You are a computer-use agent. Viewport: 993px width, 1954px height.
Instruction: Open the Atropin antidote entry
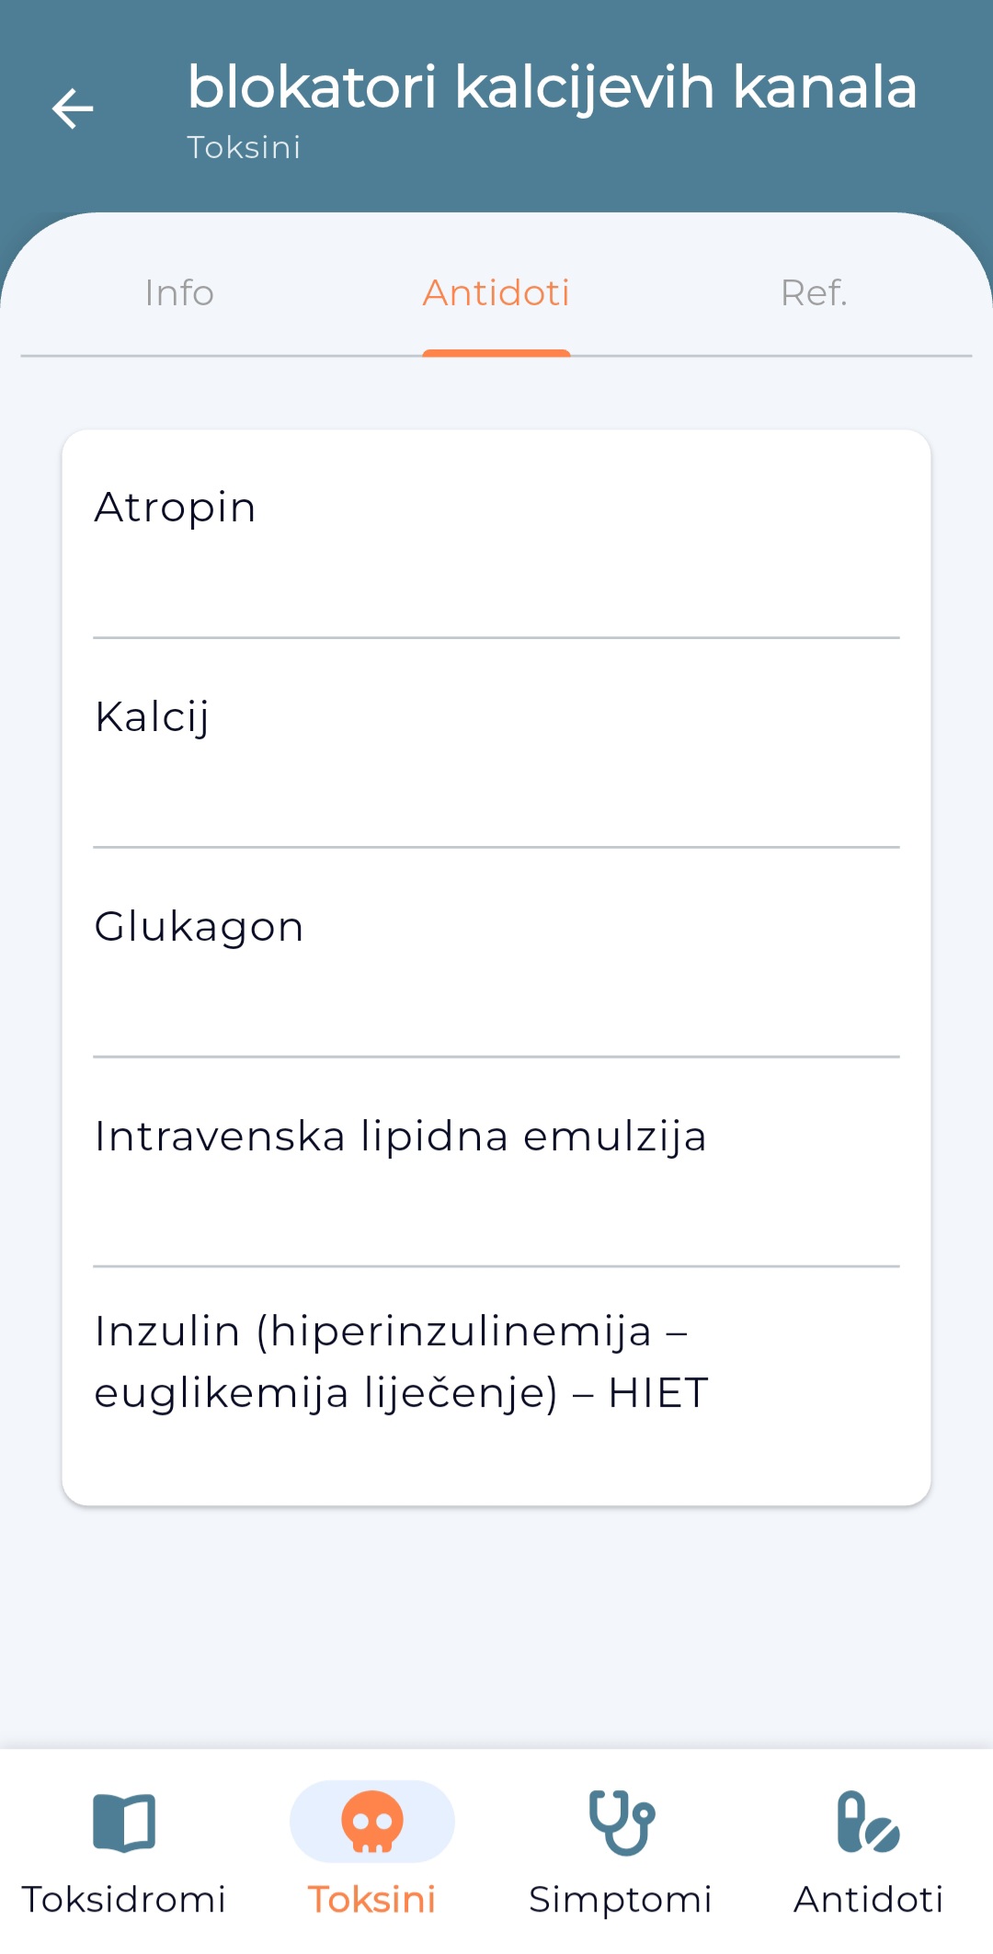pyautogui.click(x=496, y=533)
